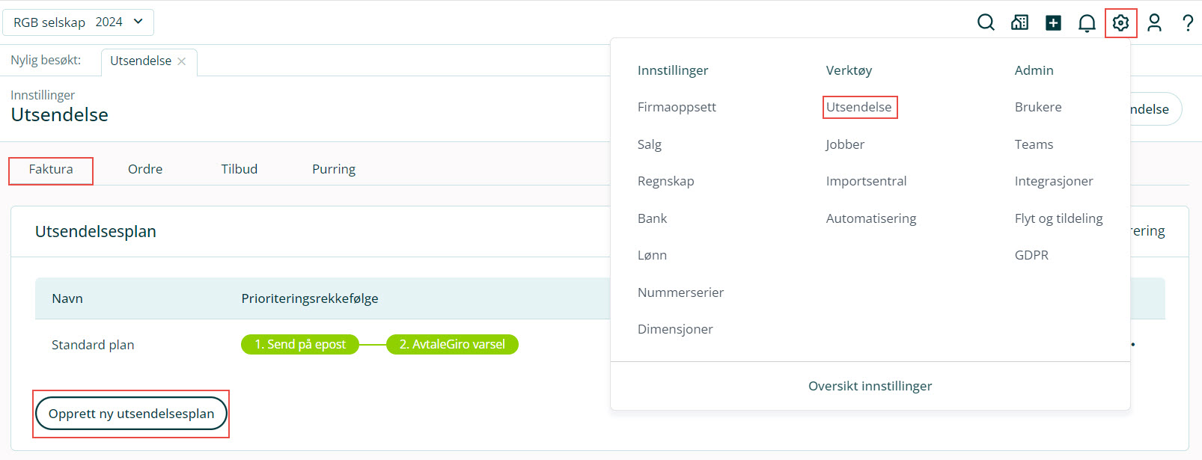
Task: Open Integrasjoner under Admin
Action: [1054, 181]
